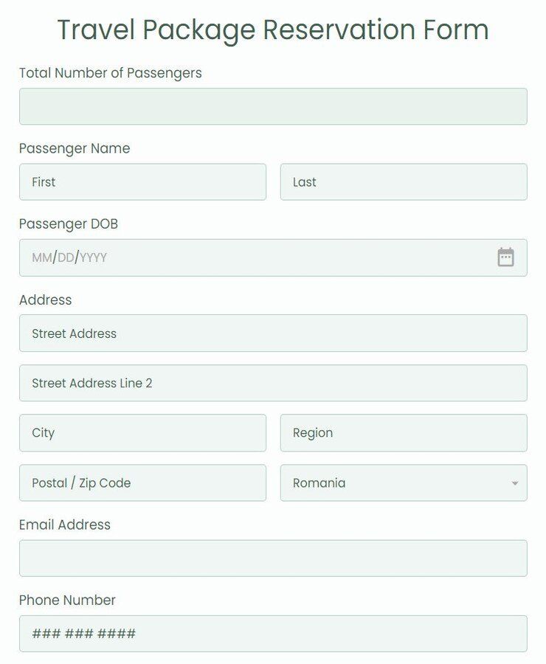Click the Passenger Name label

(75, 148)
